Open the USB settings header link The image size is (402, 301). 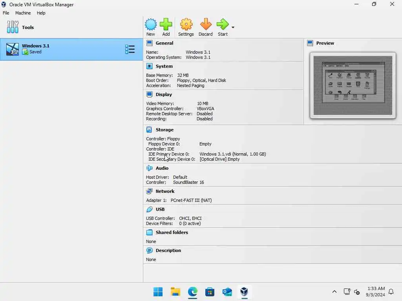pos(160,209)
